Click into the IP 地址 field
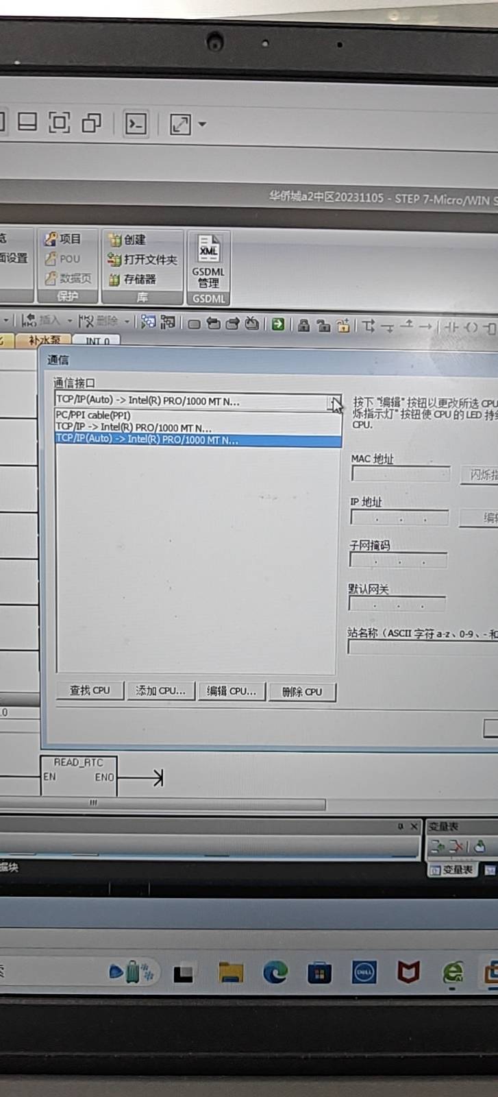The height and width of the screenshot is (1097, 498). pyautogui.click(x=399, y=517)
